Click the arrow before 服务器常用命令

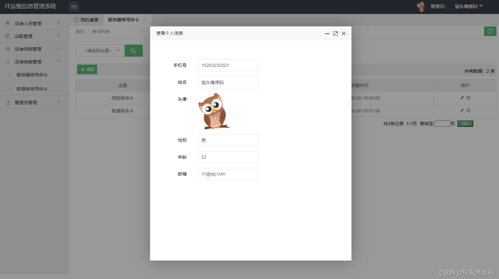pos(10,75)
